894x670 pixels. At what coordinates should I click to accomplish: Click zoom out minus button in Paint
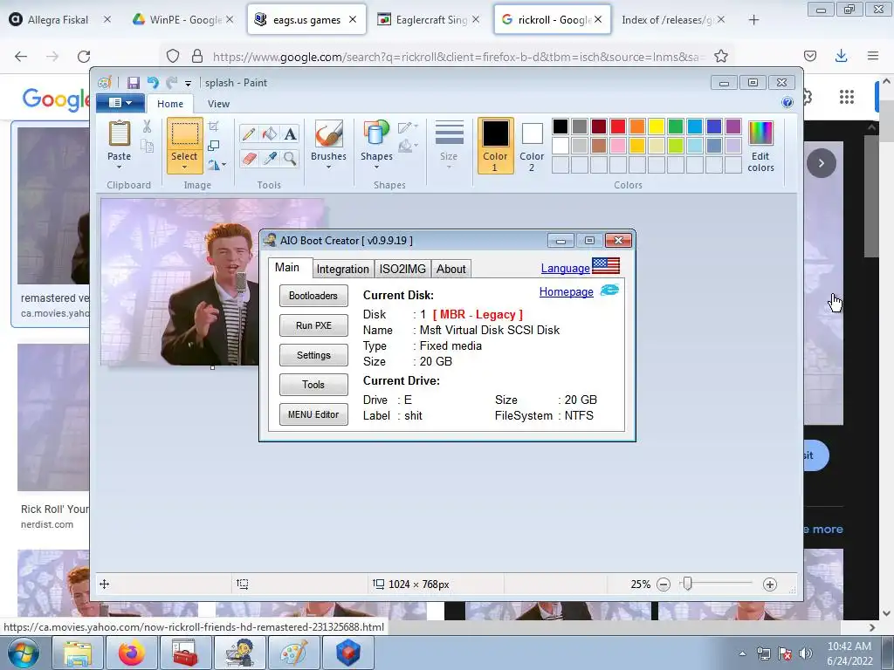pos(664,585)
